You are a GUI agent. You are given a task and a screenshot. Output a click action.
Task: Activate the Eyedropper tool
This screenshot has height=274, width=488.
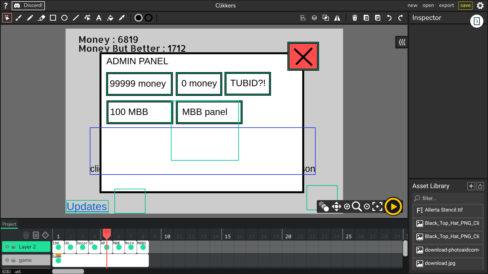(x=122, y=18)
